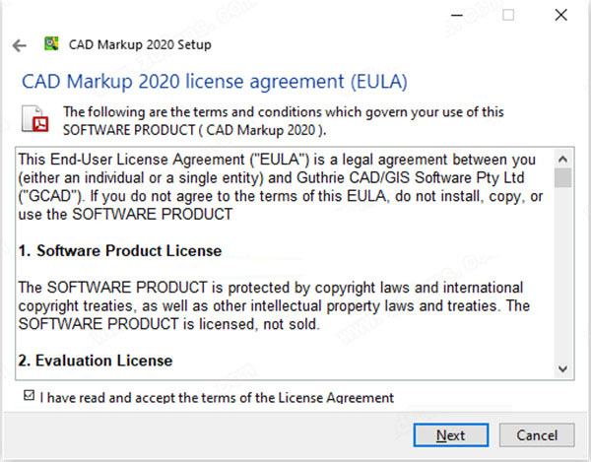
Task: Click the 'I have read and accept' label
Action: 217,398
